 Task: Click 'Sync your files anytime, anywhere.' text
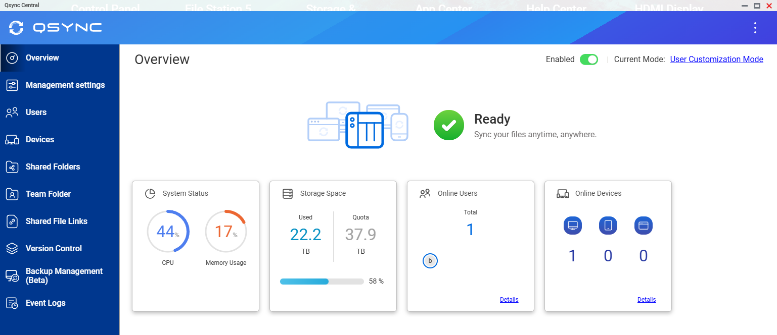535,135
